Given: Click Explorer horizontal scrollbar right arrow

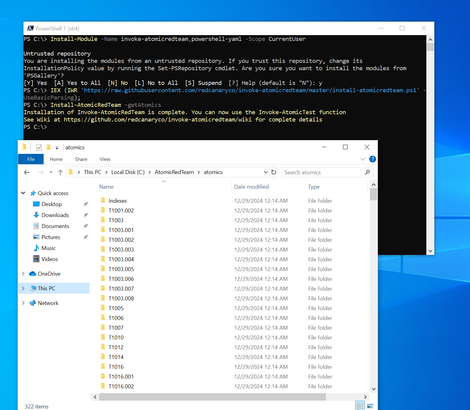Looking at the screenshot, I should pyautogui.click(x=365, y=397).
